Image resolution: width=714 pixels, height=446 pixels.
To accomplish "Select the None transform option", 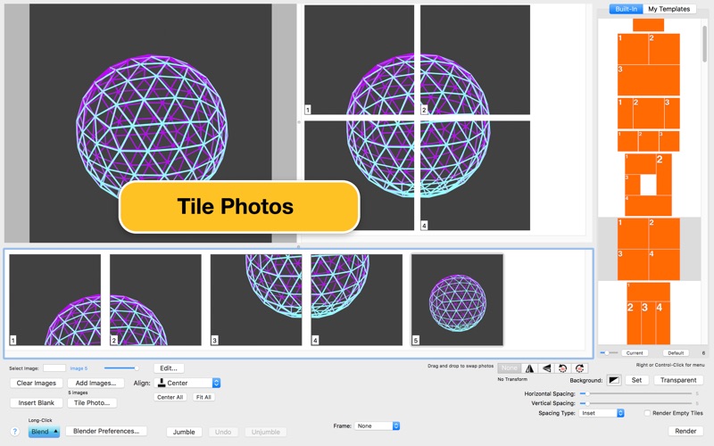I will [509, 368].
